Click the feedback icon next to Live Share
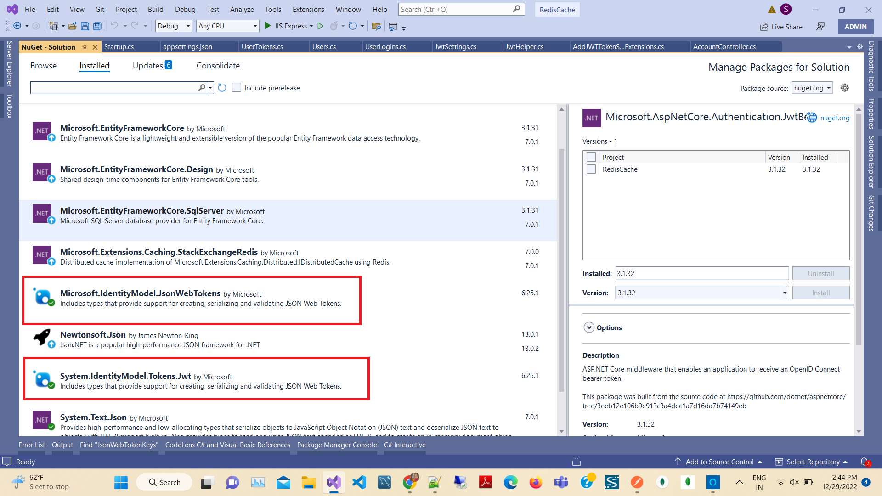This screenshot has height=496, width=882. (x=820, y=27)
